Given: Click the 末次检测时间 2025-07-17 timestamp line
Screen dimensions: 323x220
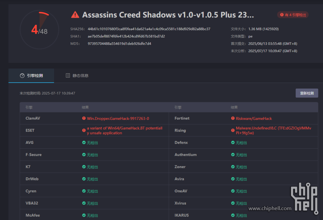Looking at the screenshot, I should pyautogui.click(x=47, y=93).
